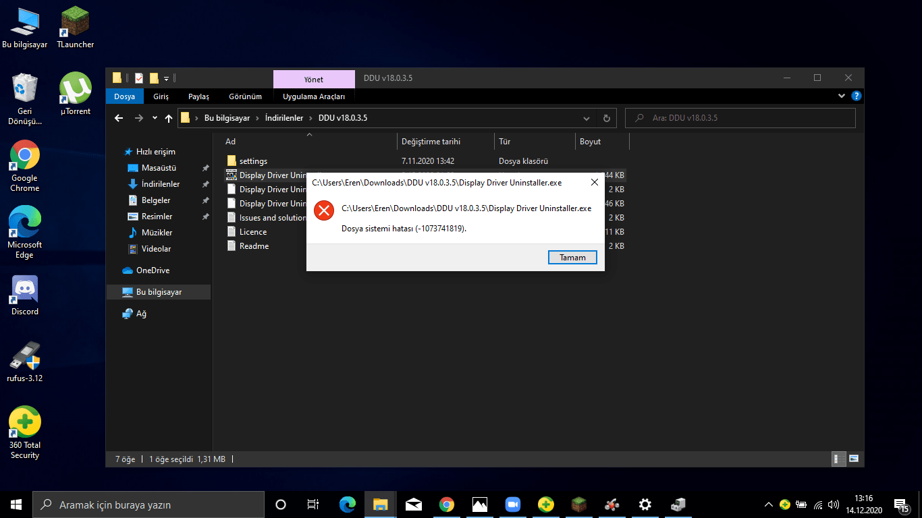
Task: Click the Properties icon in the quick access toolbar
Action: pos(138,78)
